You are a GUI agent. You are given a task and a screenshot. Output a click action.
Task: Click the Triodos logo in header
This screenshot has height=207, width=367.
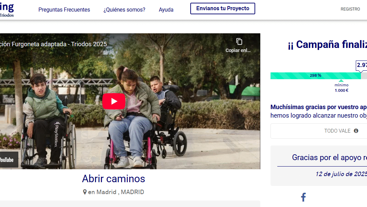pos(7,10)
